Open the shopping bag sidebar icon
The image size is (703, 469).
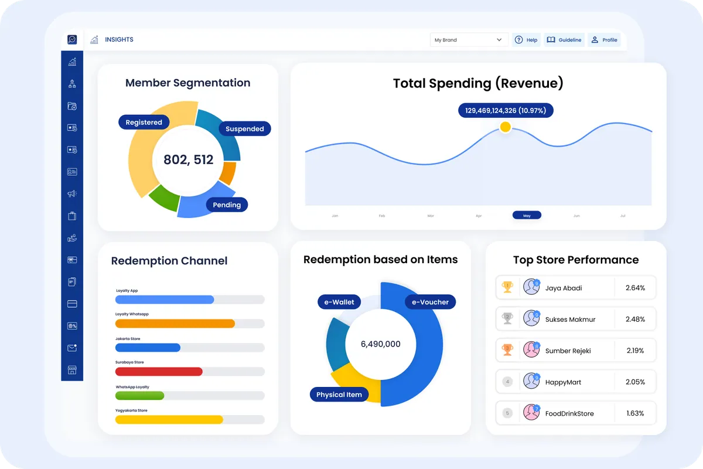pos(72,216)
